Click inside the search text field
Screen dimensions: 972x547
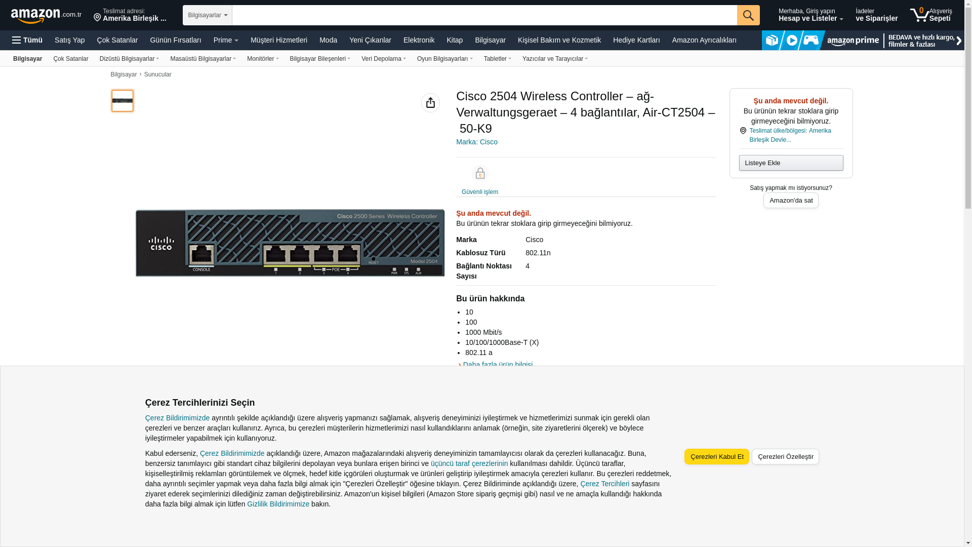[483, 15]
